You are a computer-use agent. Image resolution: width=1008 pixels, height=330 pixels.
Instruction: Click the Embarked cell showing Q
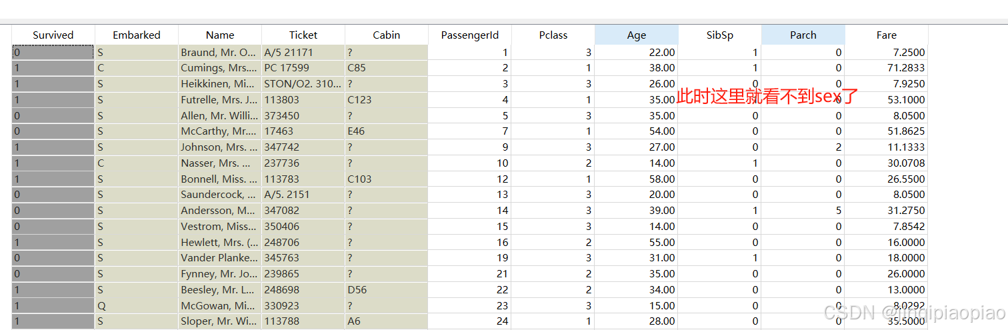point(136,306)
